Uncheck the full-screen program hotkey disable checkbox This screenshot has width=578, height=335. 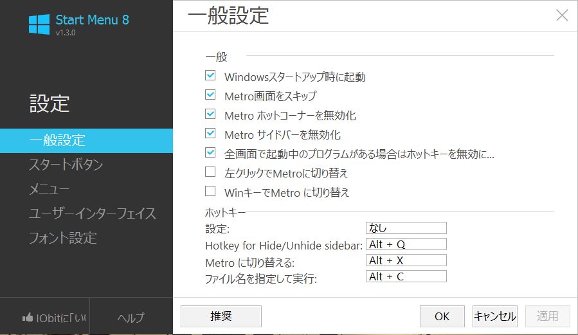pyautogui.click(x=210, y=153)
